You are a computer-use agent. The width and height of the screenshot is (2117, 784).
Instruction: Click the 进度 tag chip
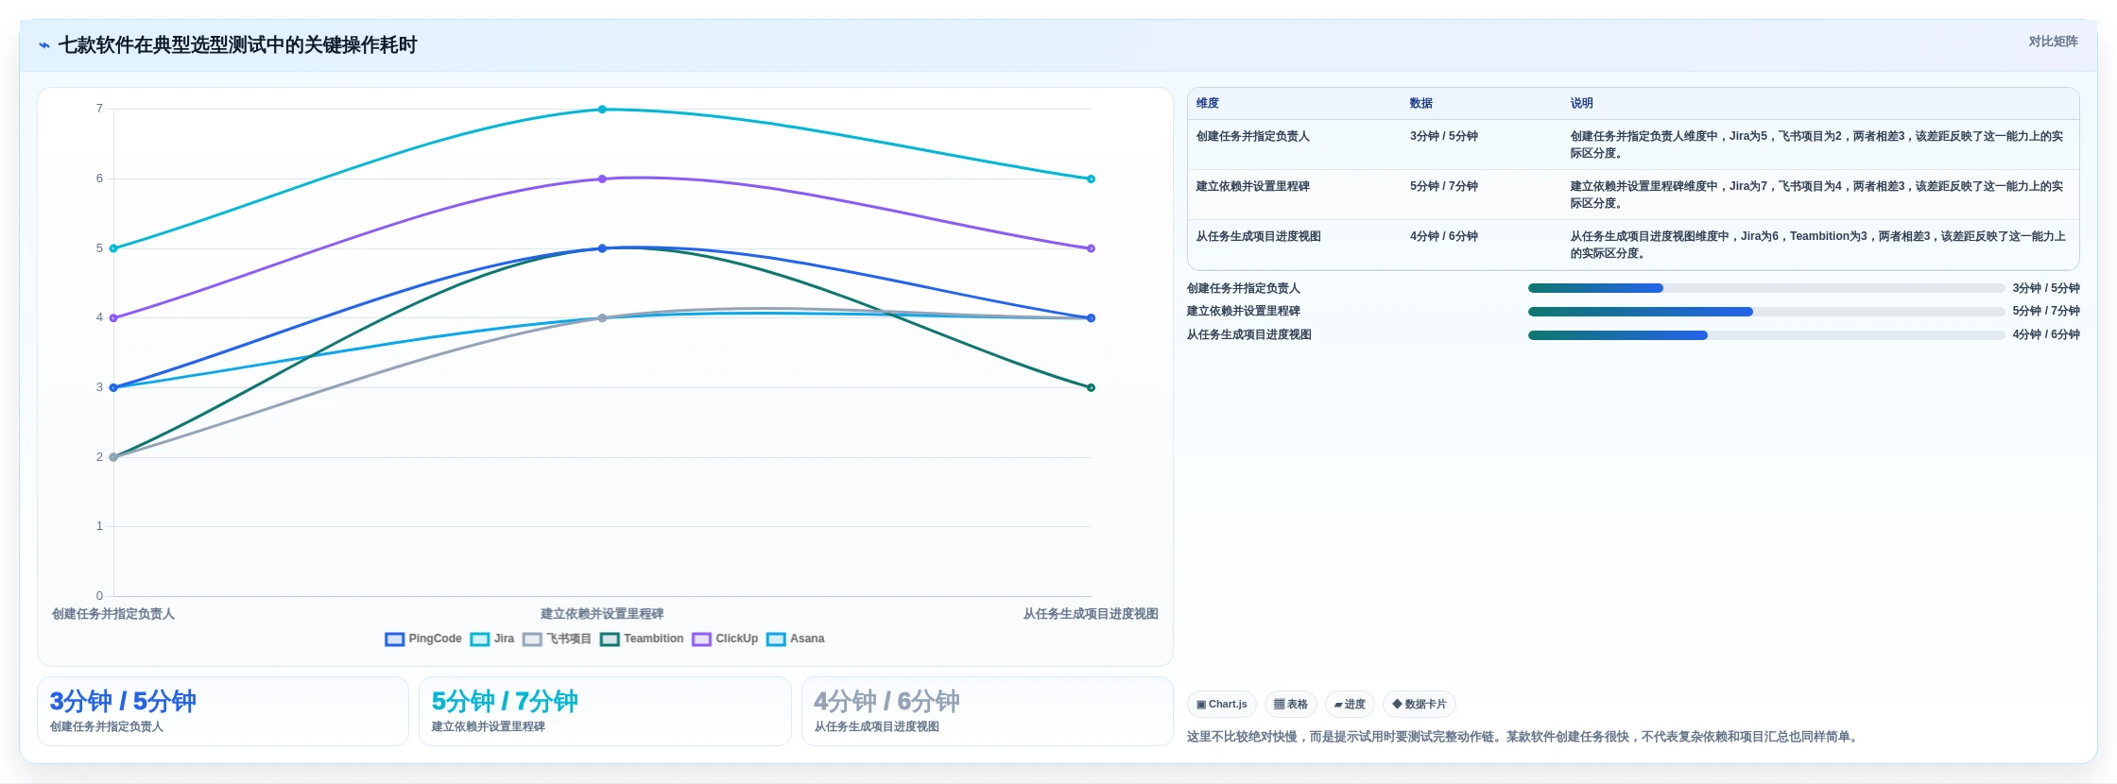[x=1350, y=705]
